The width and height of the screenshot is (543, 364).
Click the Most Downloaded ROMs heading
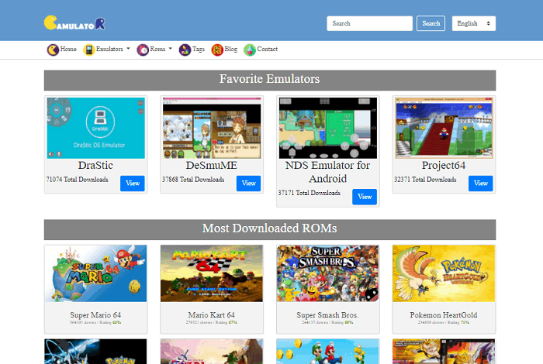(270, 228)
